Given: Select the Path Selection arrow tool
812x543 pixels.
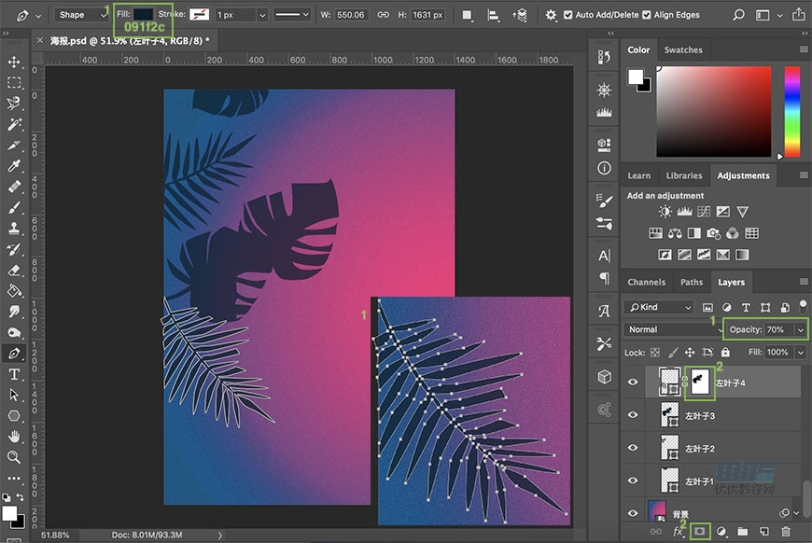Looking at the screenshot, I should 14,395.
